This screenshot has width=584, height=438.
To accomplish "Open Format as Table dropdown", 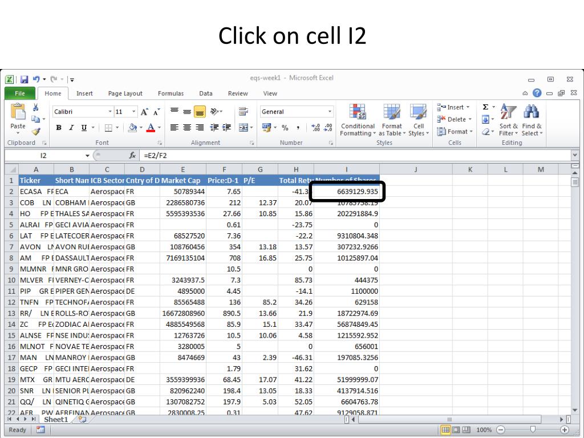I will [x=392, y=120].
